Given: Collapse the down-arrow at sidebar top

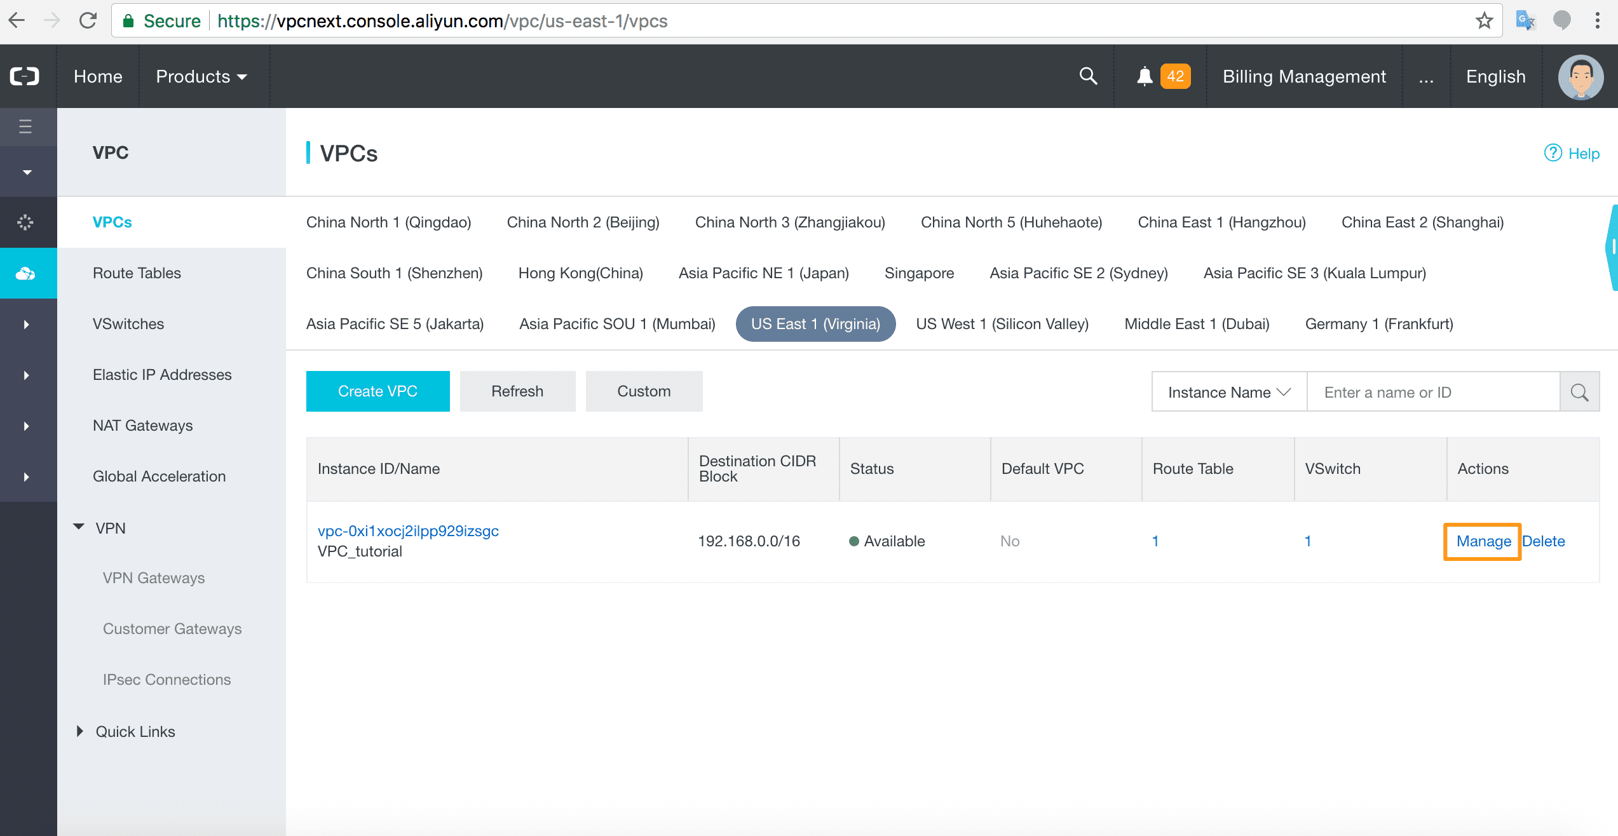Looking at the screenshot, I should tap(27, 172).
